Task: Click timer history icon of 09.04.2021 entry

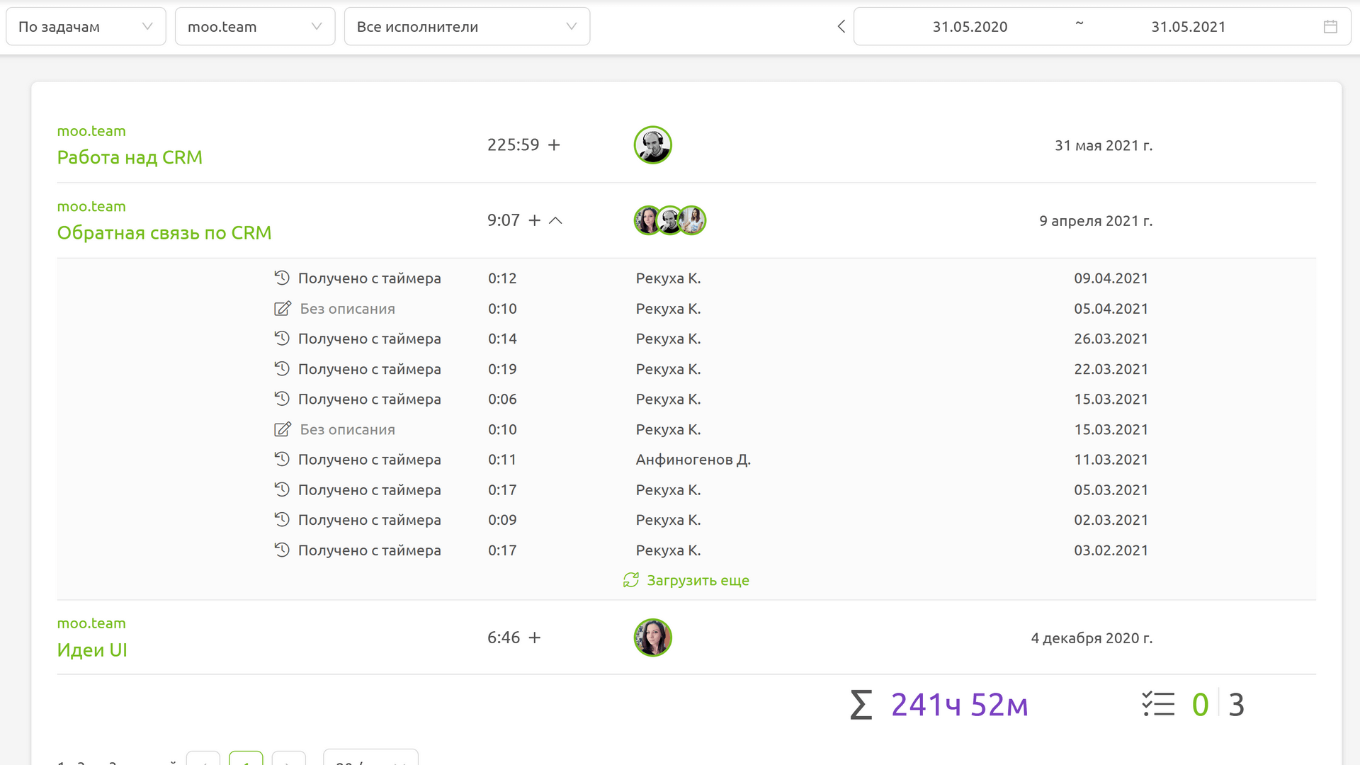Action: [282, 278]
